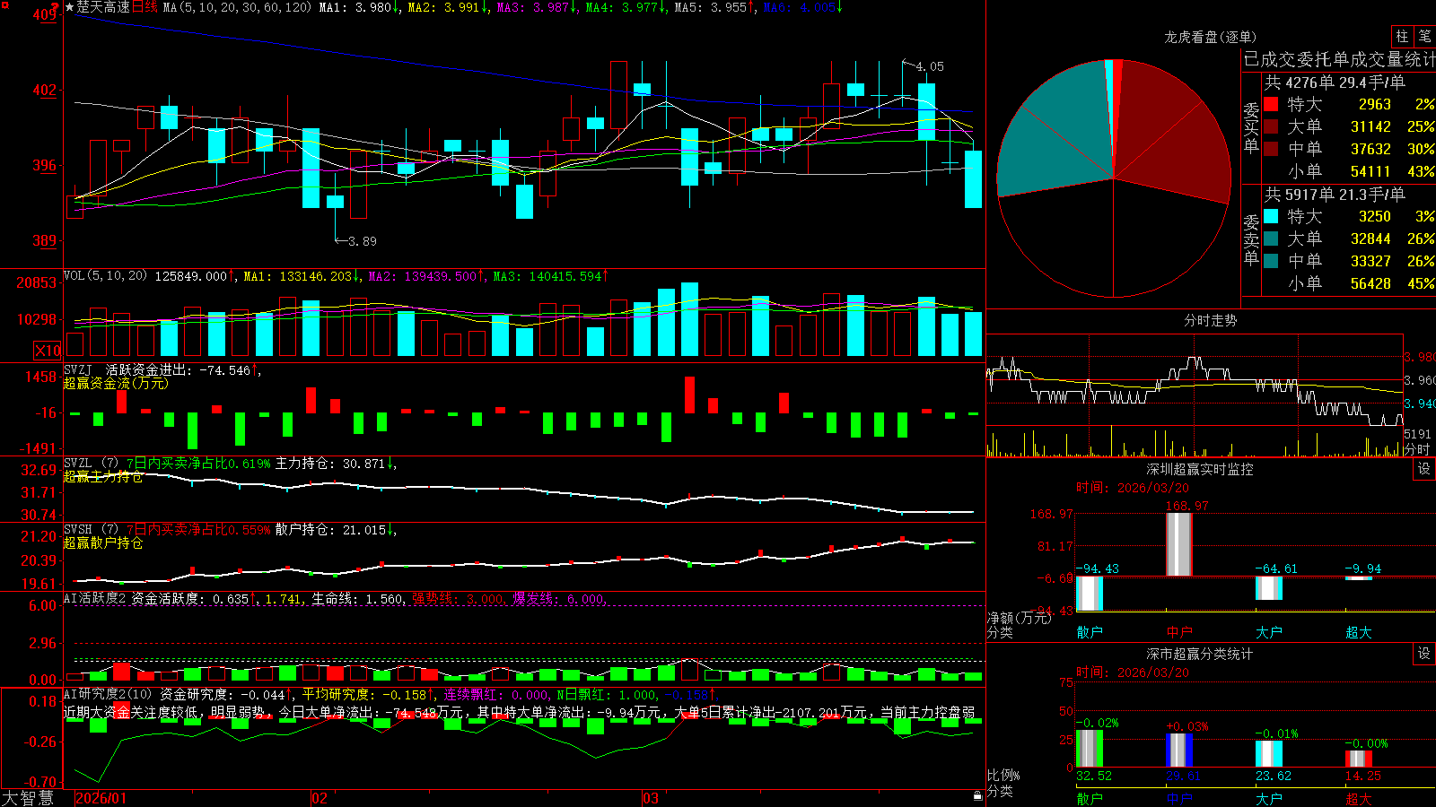Click the 强势线: 3.000 value
Viewport: 1436px width, 807px height.
click(x=458, y=598)
